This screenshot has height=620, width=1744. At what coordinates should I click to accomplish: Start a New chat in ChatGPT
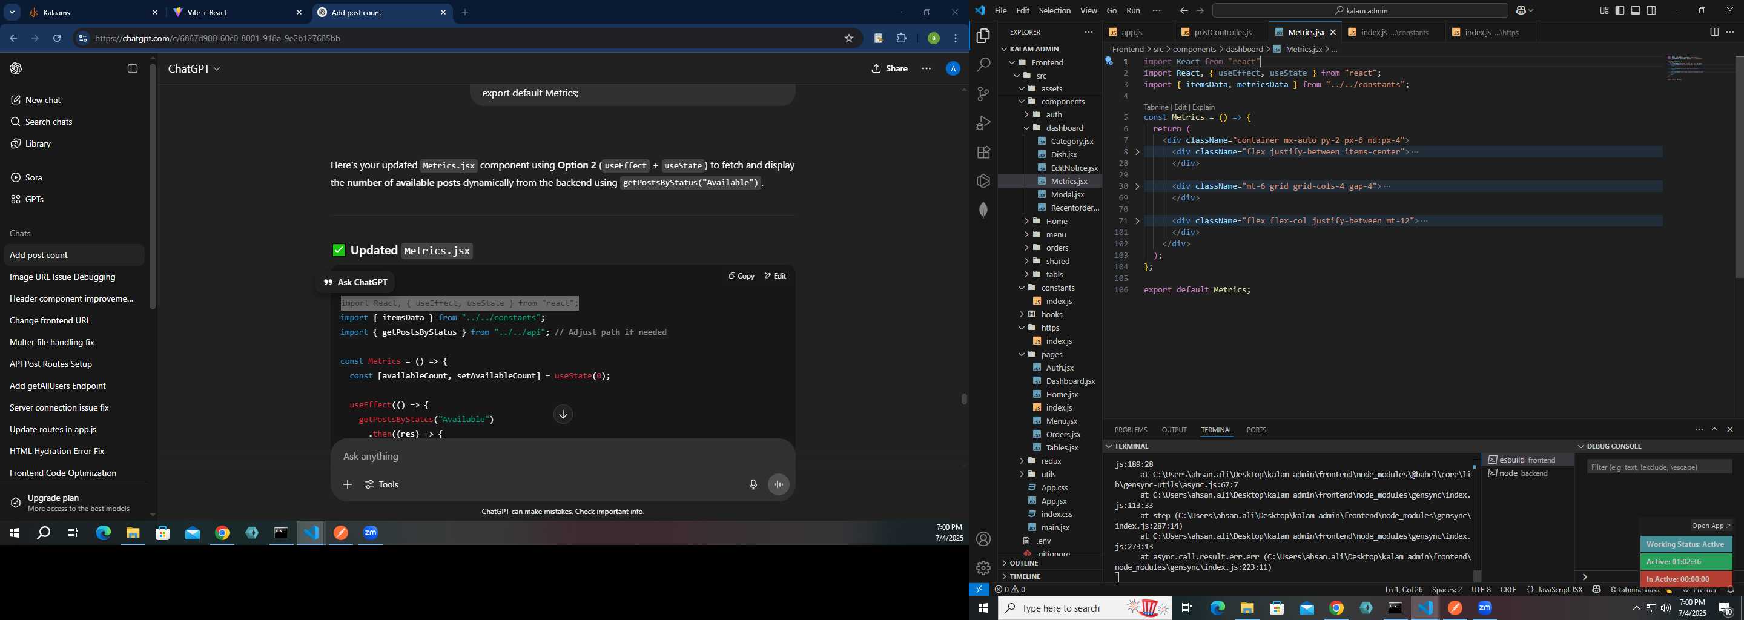click(x=42, y=100)
